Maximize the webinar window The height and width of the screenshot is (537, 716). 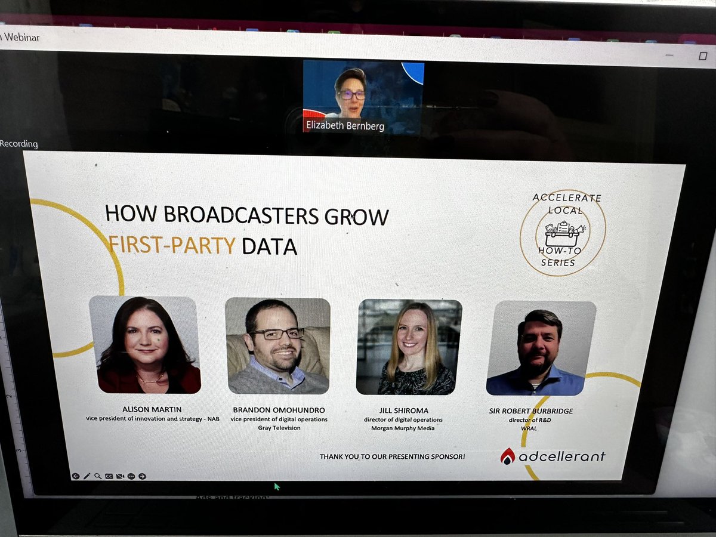tap(702, 55)
